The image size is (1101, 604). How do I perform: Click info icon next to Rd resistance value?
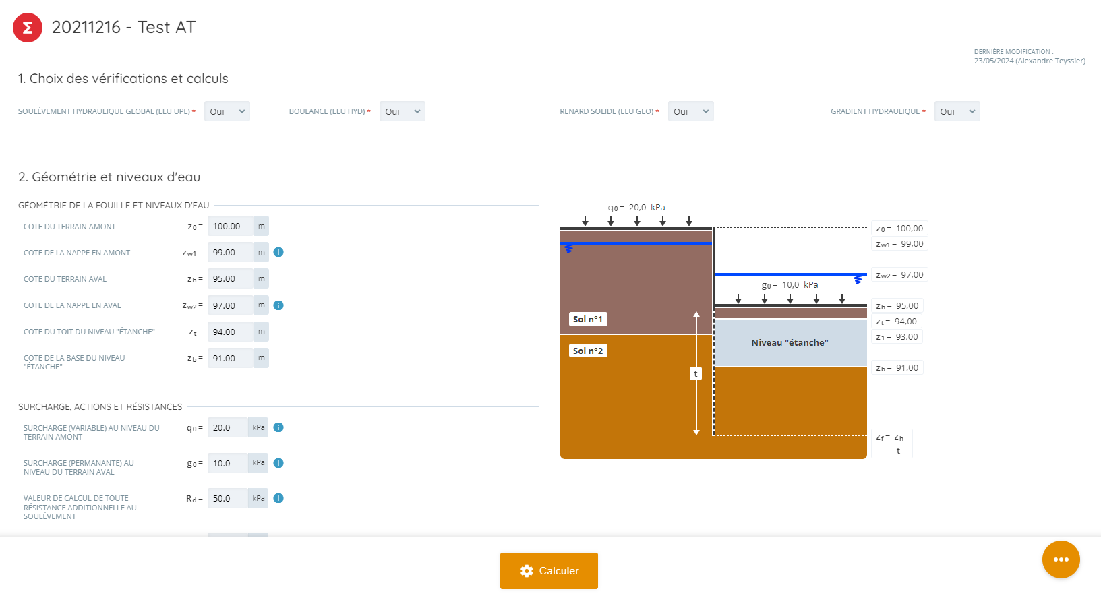(x=278, y=498)
